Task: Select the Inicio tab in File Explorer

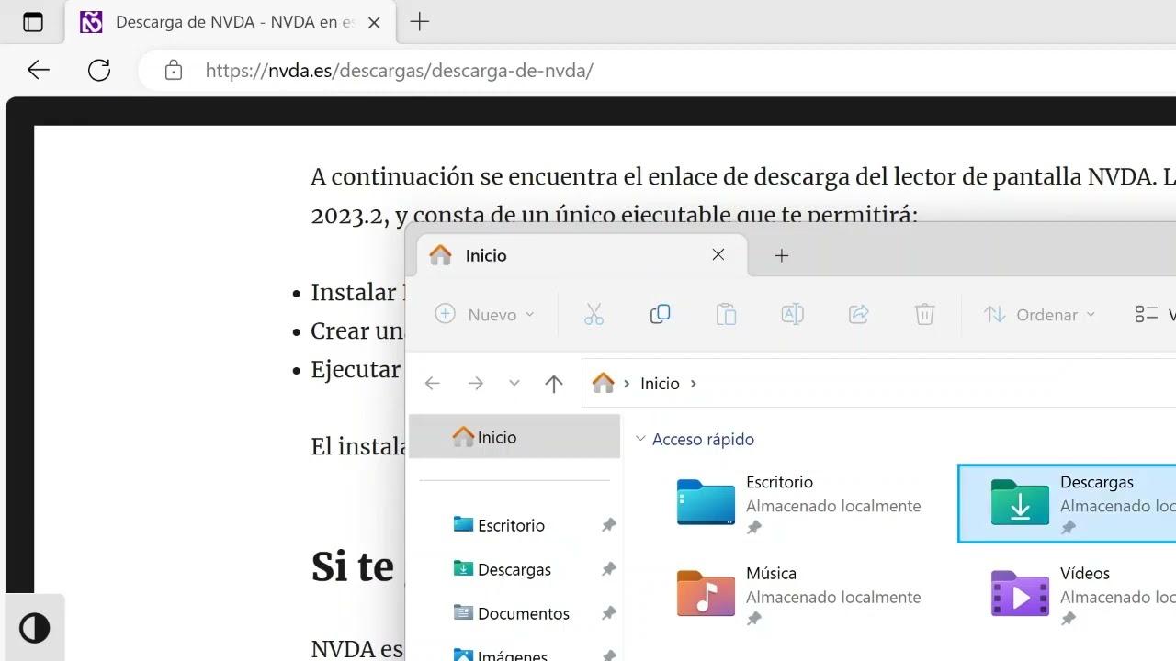Action: 582,255
